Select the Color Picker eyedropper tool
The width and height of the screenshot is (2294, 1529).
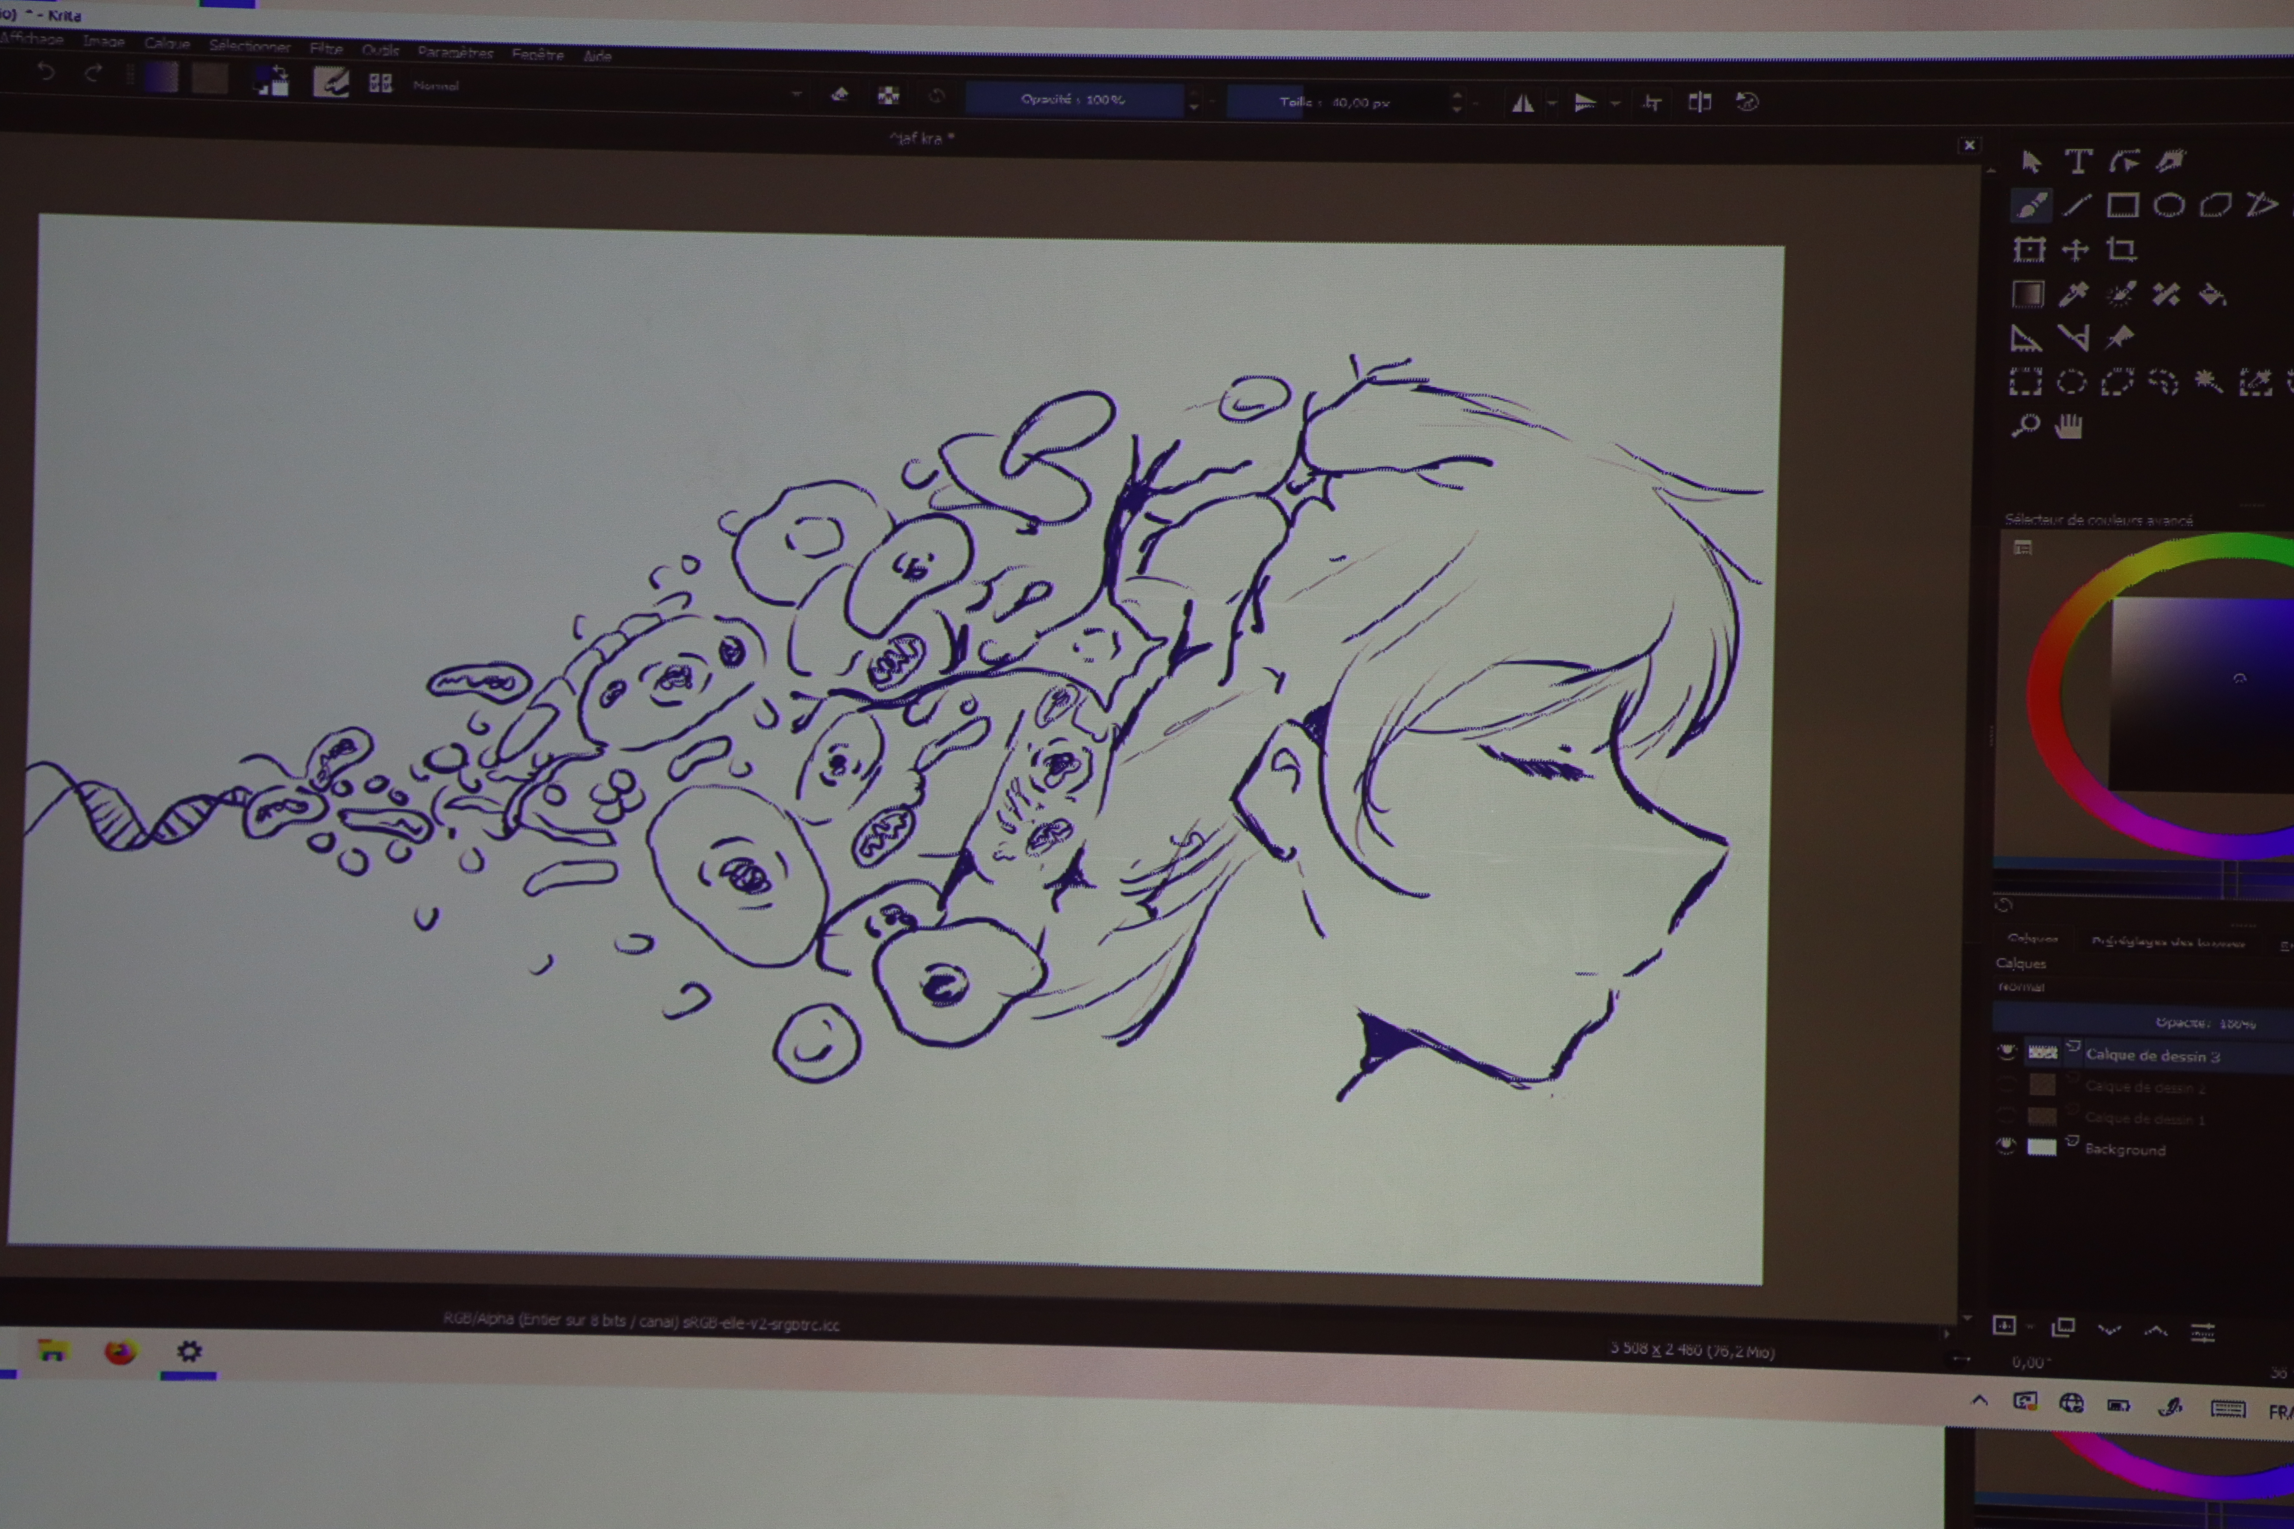(x=2073, y=294)
